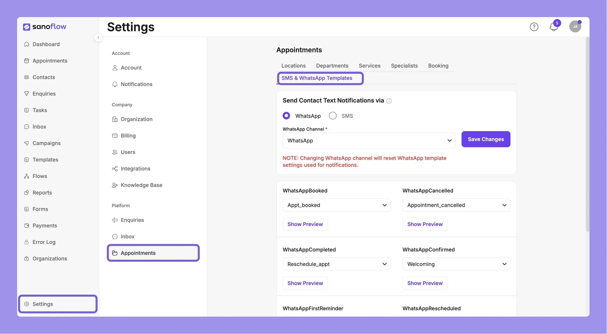Screen dimensions: 607x334
Task: Open notifications bell with 5 badge
Action: click(554, 26)
